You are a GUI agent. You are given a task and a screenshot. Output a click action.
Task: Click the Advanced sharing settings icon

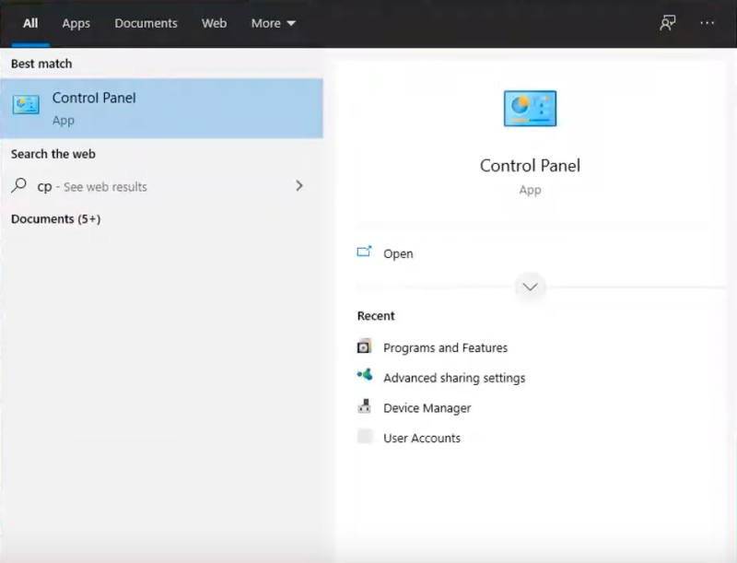pyautogui.click(x=364, y=378)
